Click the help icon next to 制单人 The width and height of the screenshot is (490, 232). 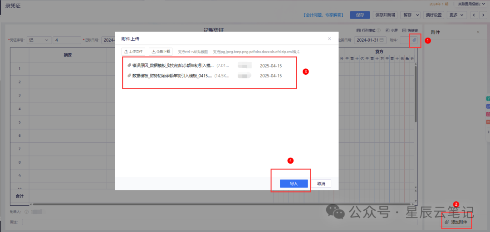(x=27, y=212)
